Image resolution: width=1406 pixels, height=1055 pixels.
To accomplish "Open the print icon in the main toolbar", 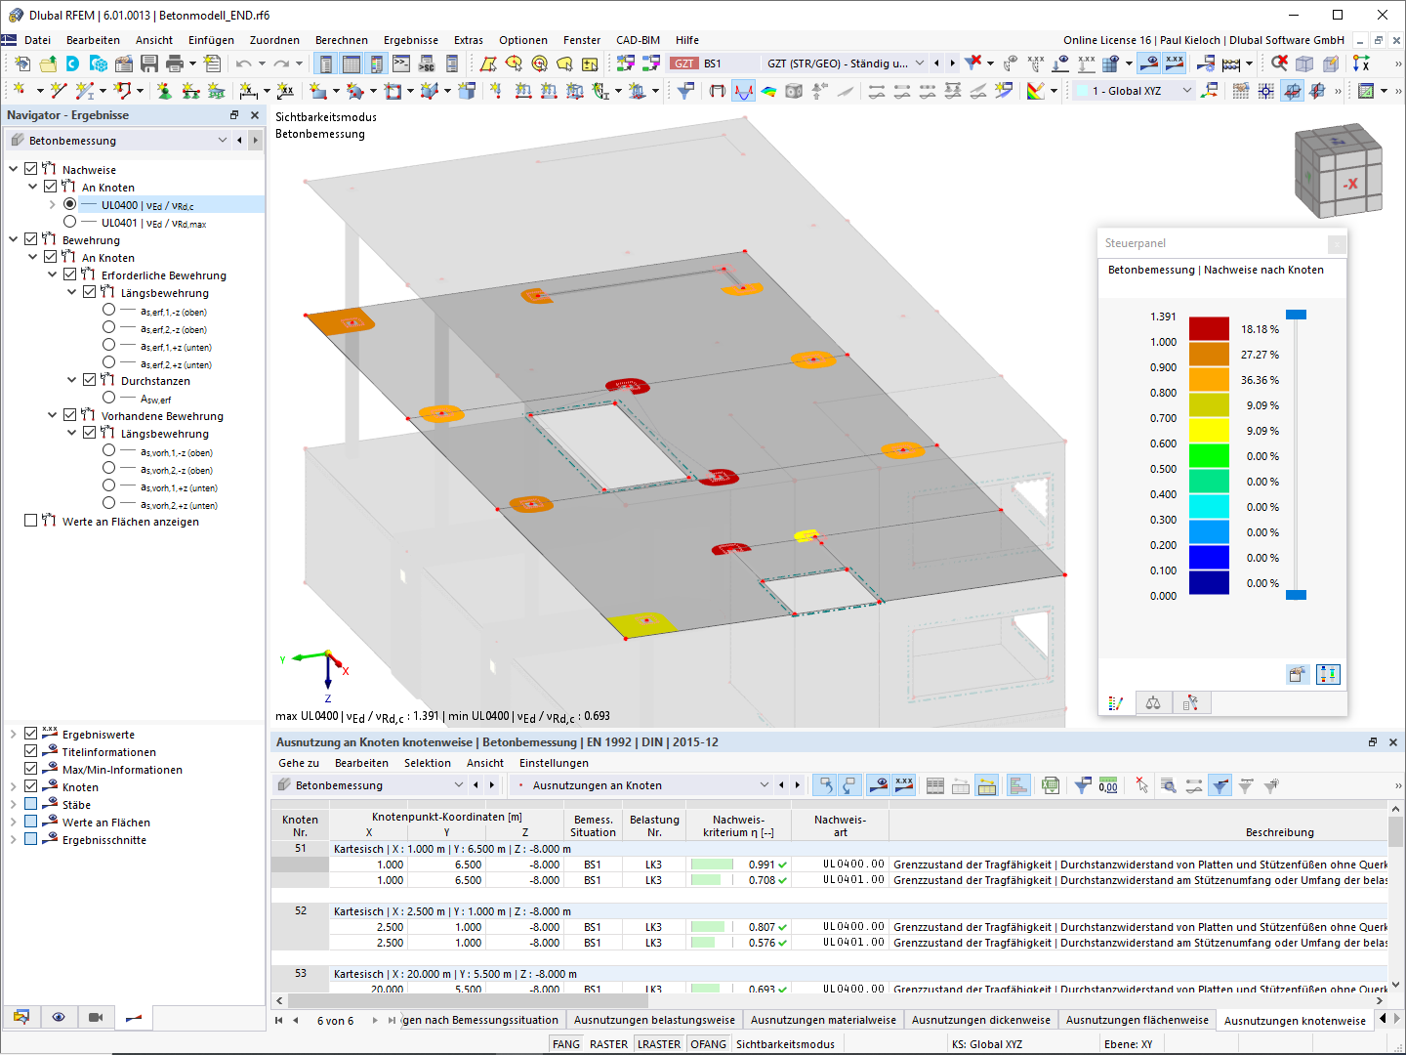I will tap(176, 63).
